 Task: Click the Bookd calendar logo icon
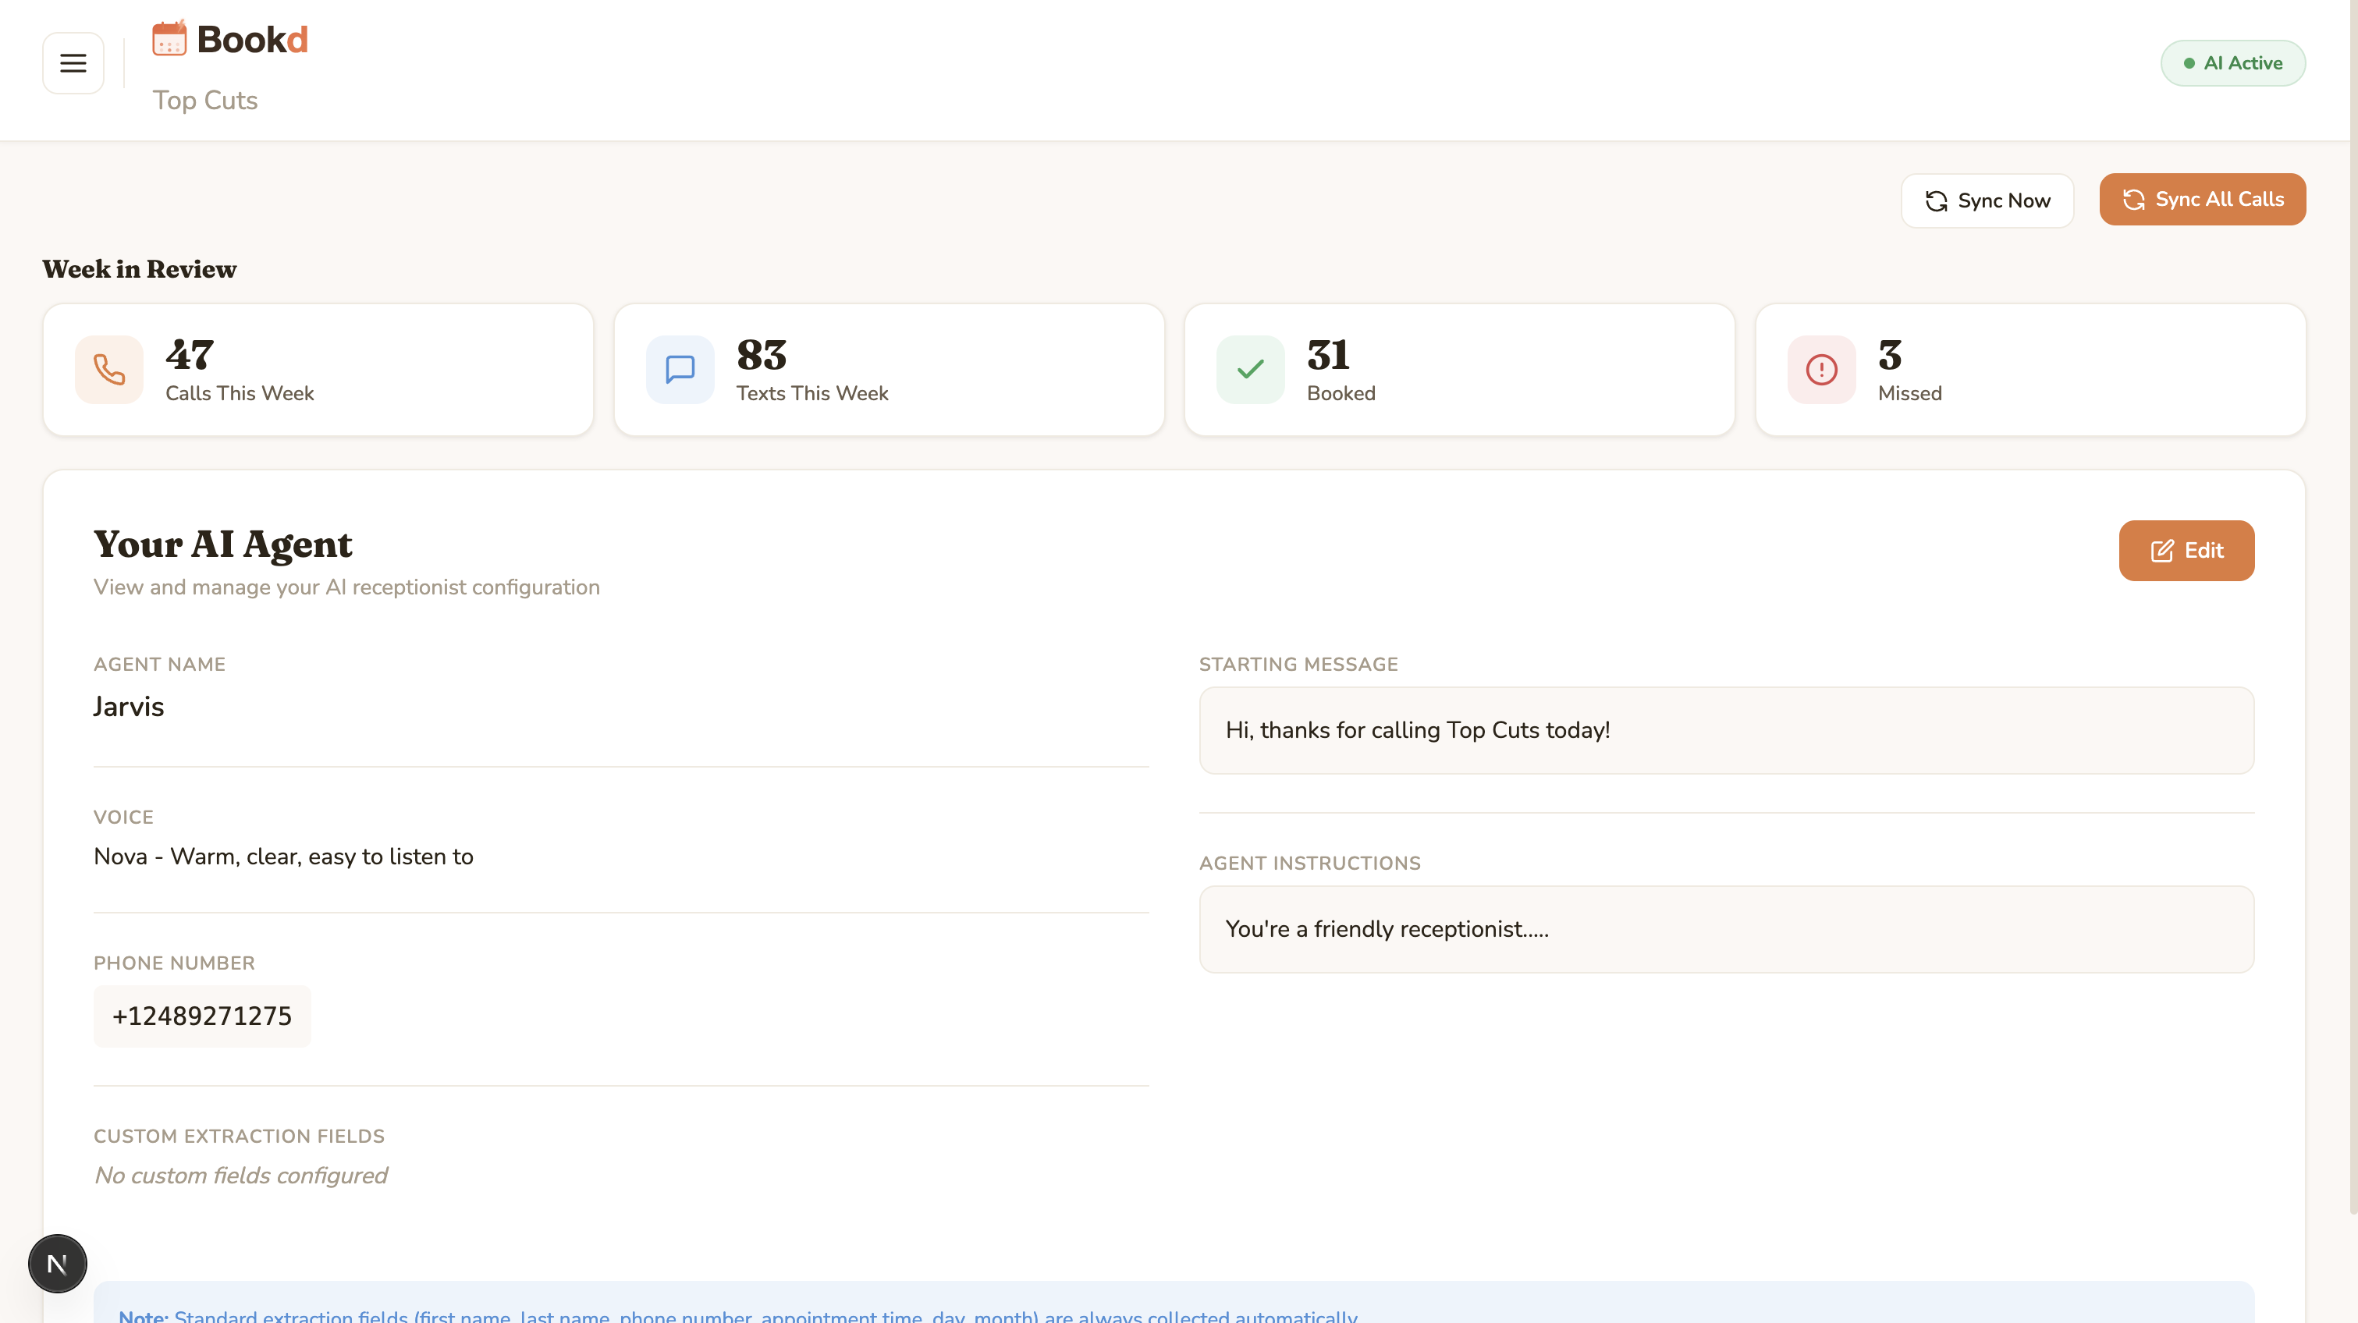click(169, 39)
